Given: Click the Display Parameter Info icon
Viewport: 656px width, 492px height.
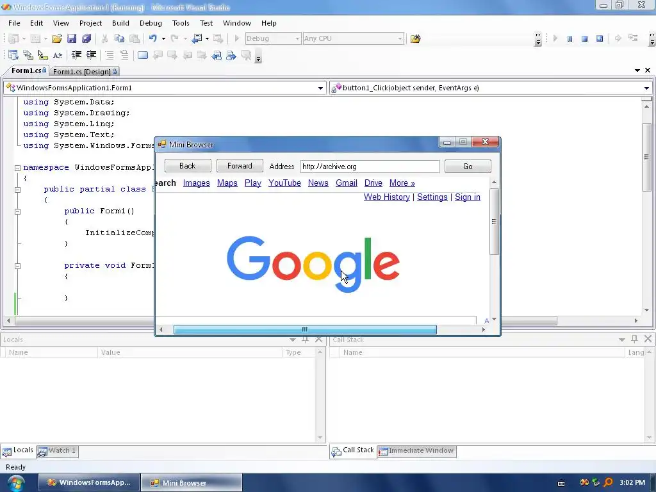Looking at the screenshot, I should (x=28, y=55).
